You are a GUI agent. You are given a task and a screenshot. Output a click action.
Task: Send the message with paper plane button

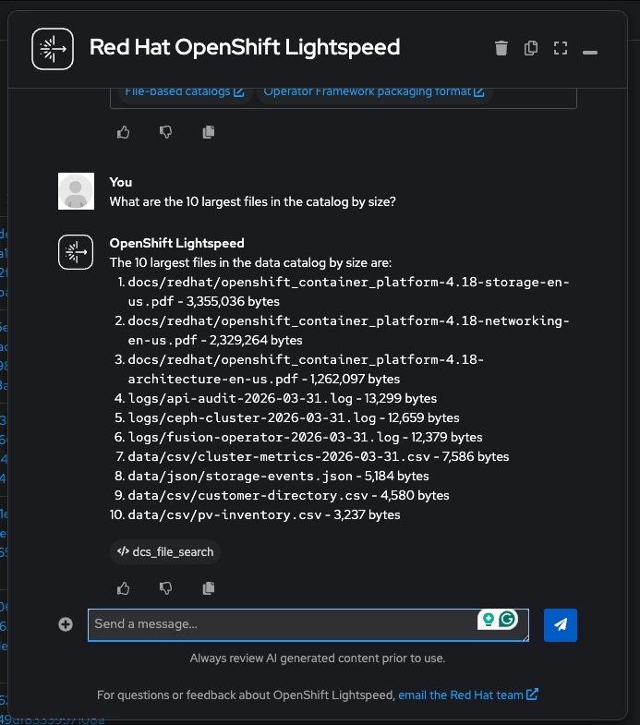pos(561,625)
